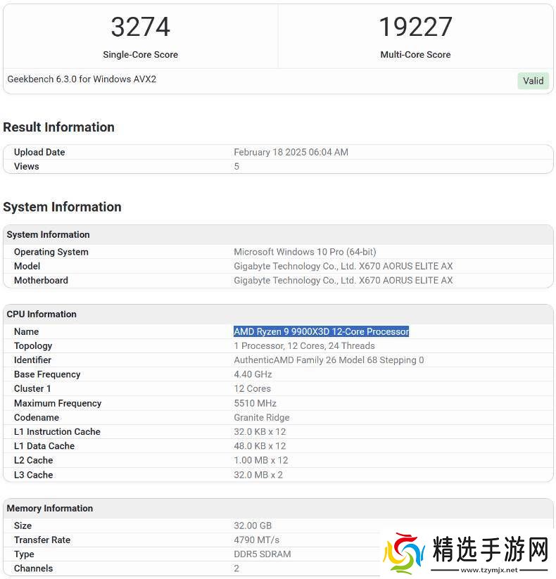Click the Topology row's processor and cores value

click(x=304, y=345)
